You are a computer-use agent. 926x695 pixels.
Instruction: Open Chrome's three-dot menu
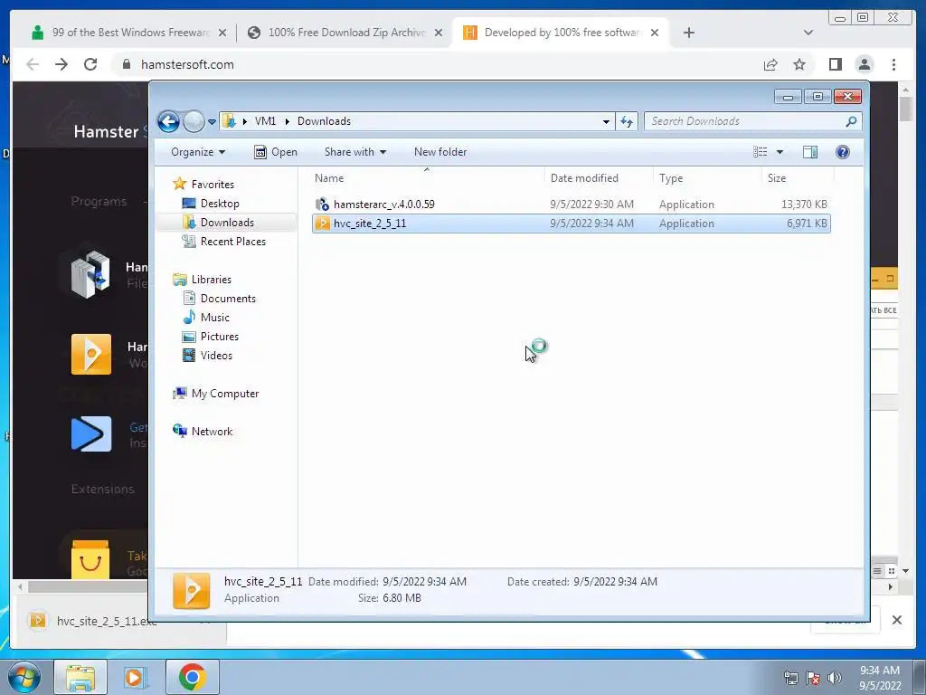pyautogui.click(x=893, y=64)
